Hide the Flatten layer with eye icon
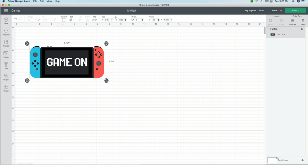The height and width of the screenshot is (165, 308). tap(302, 29)
